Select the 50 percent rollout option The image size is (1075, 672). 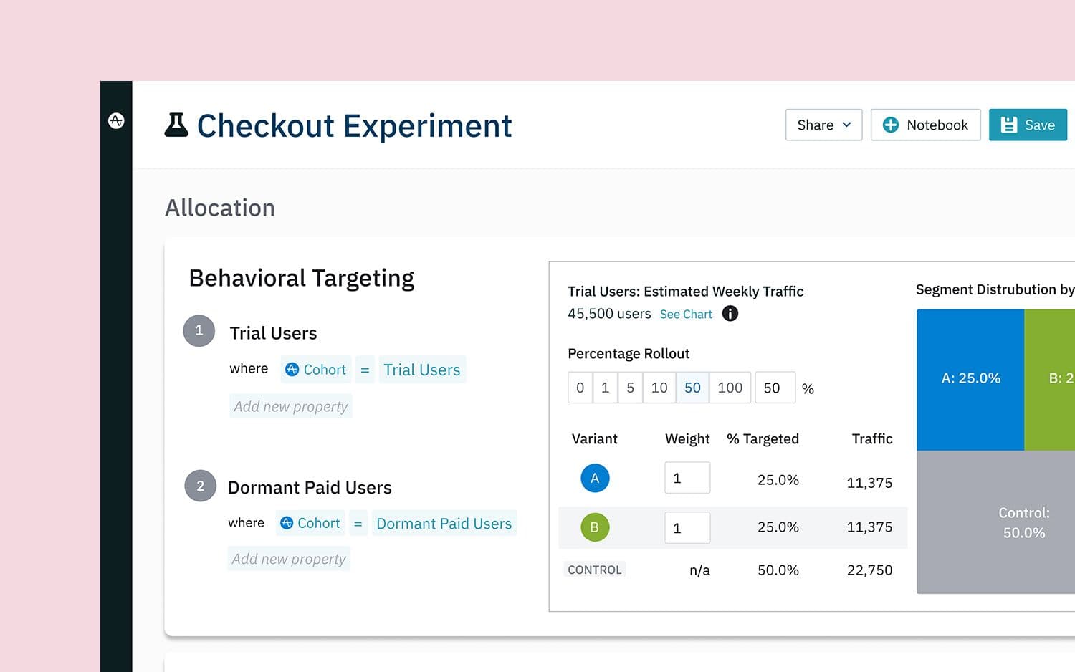pyautogui.click(x=692, y=388)
